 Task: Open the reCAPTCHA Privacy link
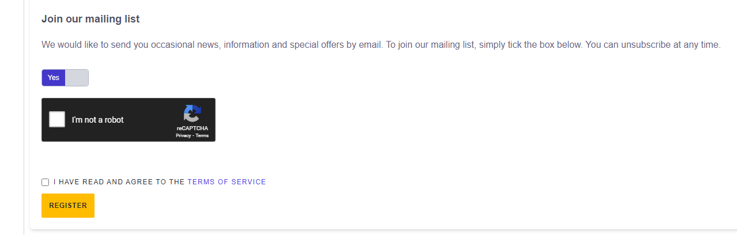pyautogui.click(x=183, y=135)
